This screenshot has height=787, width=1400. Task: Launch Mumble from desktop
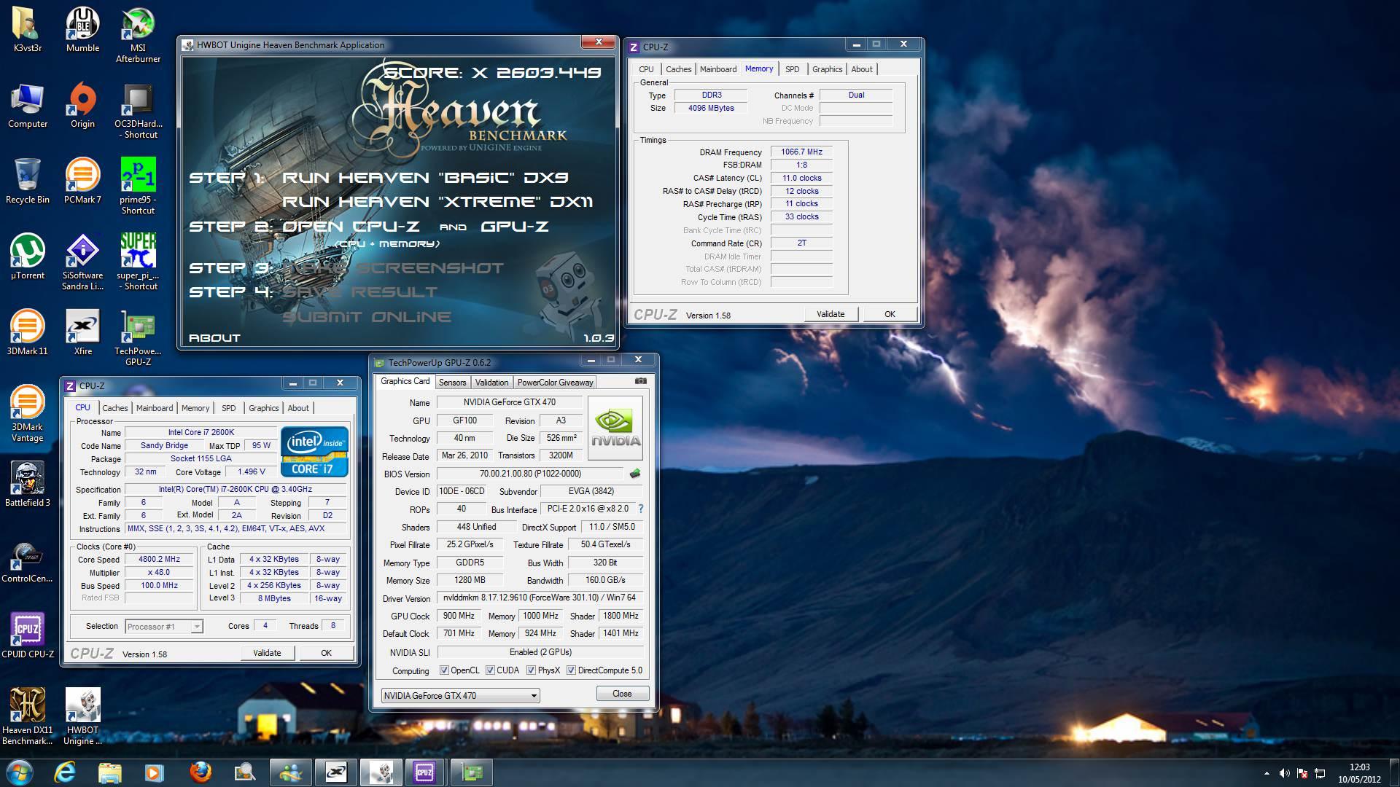pos(83,31)
